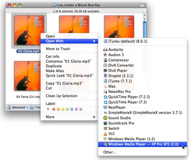Screen dimensions: 191x160
Task: Apply the green label color
Action: click(x=67, y=109)
